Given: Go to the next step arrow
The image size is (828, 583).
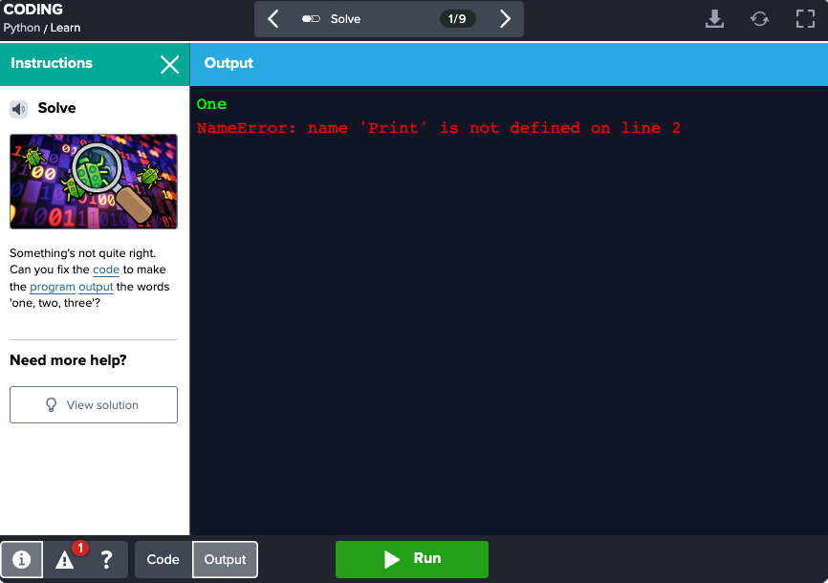Looking at the screenshot, I should [505, 19].
